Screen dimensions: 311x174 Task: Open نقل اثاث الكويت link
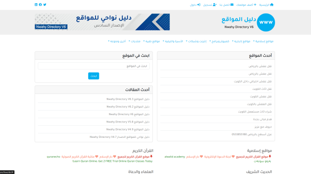262,89
